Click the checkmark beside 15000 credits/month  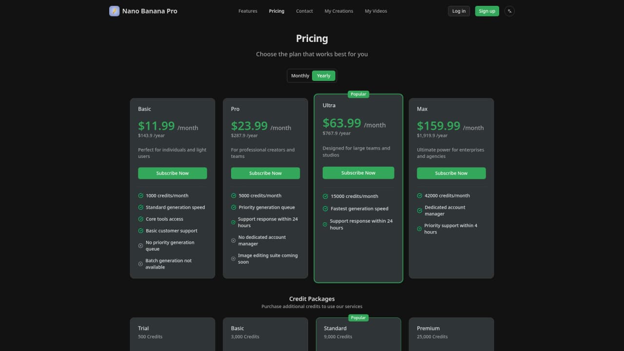click(325, 196)
